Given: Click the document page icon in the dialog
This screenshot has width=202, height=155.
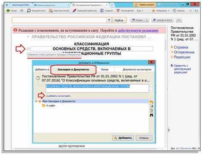Looking at the screenshot, I should coord(38,78).
